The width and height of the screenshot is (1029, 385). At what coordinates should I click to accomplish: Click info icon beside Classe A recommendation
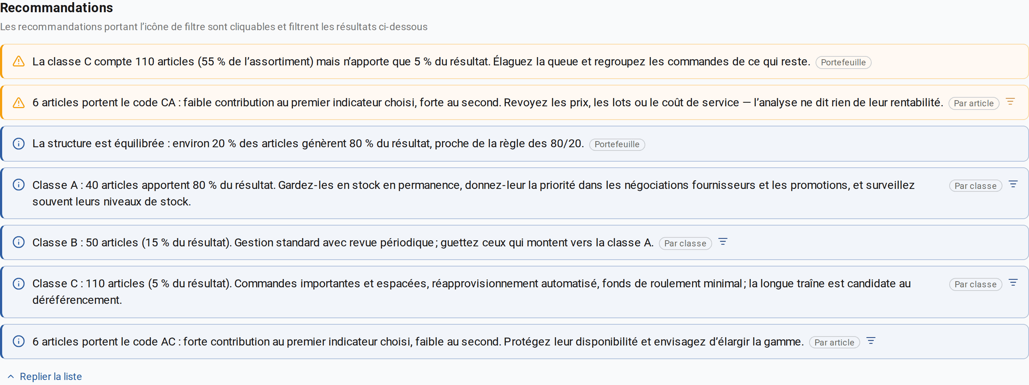[x=18, y=185]
